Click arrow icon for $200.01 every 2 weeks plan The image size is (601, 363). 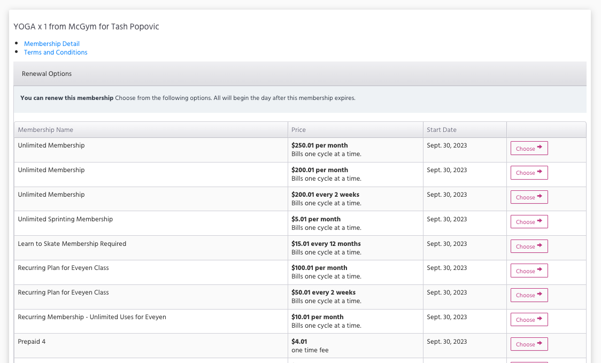[x=540, y=197]
